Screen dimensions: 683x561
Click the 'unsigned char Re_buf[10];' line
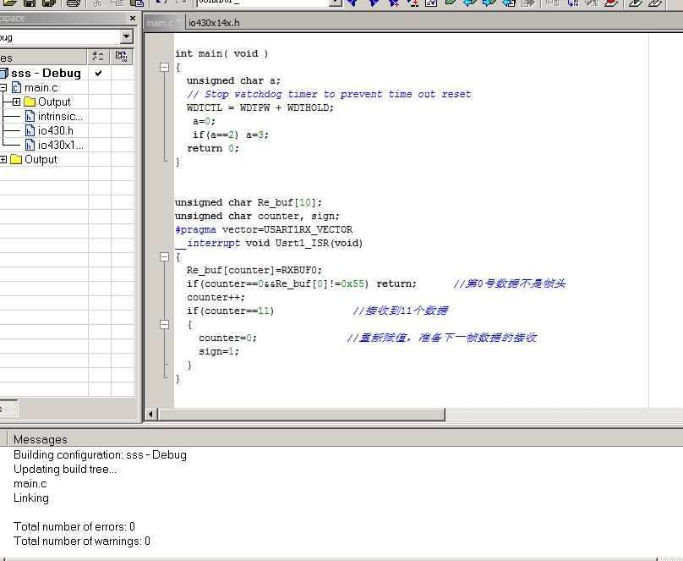(249, 202)
